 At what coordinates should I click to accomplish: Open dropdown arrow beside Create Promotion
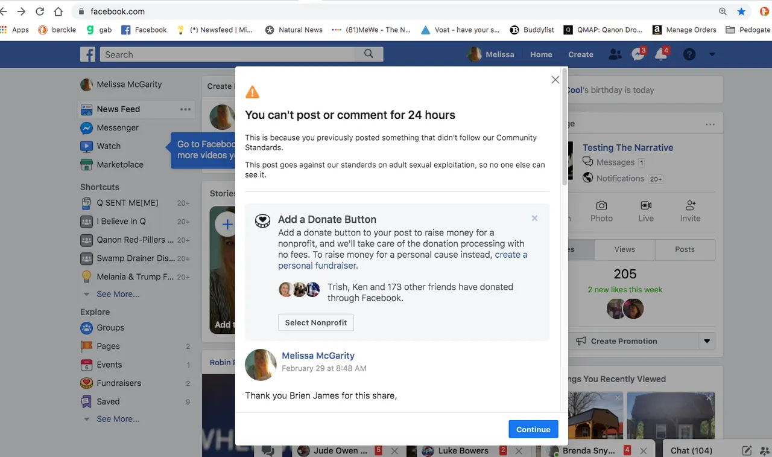[x=707, y=341]
